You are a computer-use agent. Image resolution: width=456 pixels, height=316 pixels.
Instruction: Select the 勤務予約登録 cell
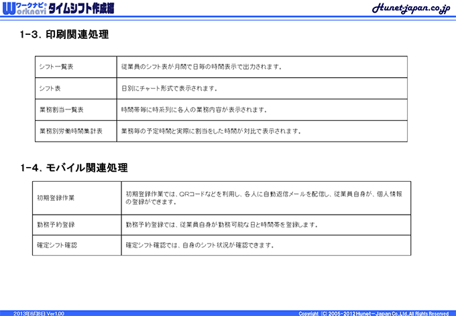[x=76, y=225]
